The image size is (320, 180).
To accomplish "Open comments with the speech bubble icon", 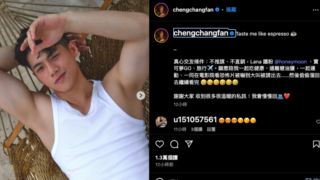I will pyautogui.click(x=174, y=144).
